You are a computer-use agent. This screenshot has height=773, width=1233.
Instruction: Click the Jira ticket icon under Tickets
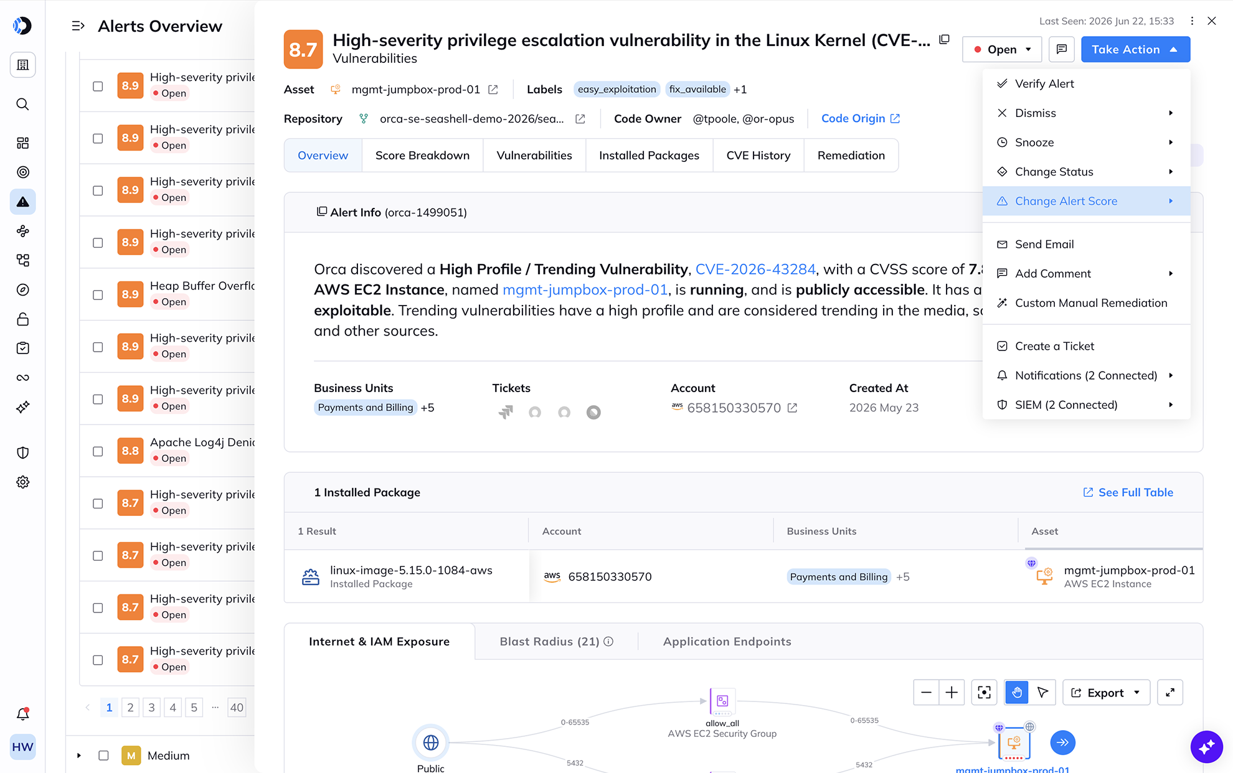(505, 412)
